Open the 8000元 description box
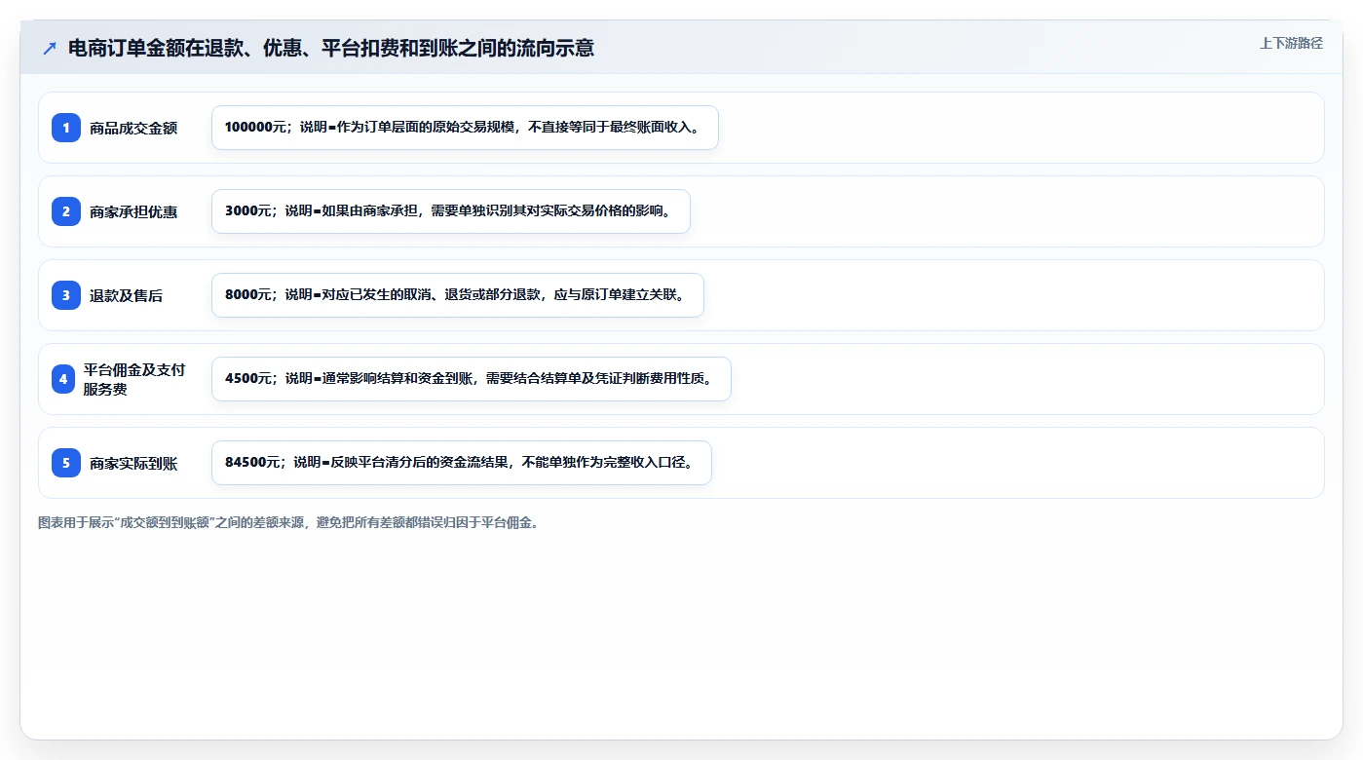1363x760 pixels. coord(458,295)
